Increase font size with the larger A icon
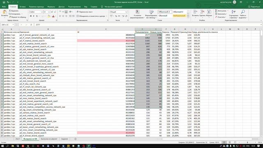Viewport: 263px width, 148px height. point(52,12)
